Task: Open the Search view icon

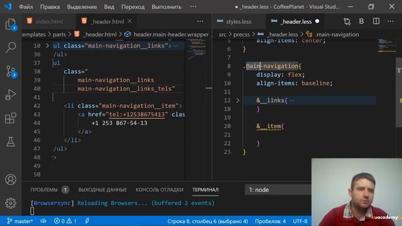Action: (11, 48)
